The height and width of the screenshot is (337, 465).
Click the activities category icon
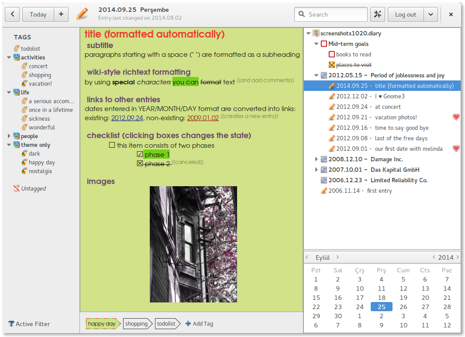[17, 57]
